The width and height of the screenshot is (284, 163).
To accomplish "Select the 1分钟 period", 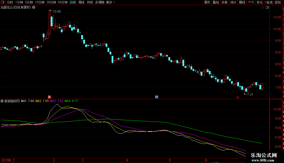I will coord(19,2).
